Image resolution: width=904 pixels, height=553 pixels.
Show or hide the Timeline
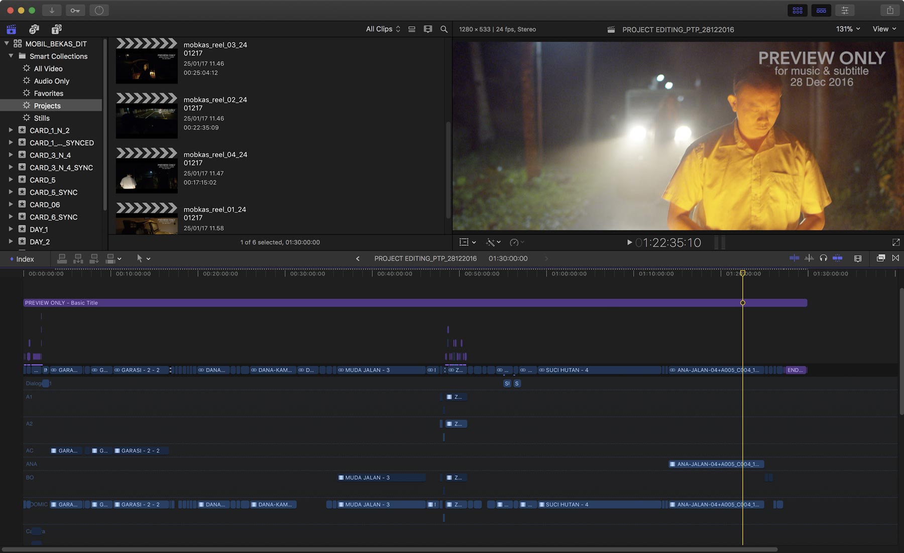click(821, 10)
